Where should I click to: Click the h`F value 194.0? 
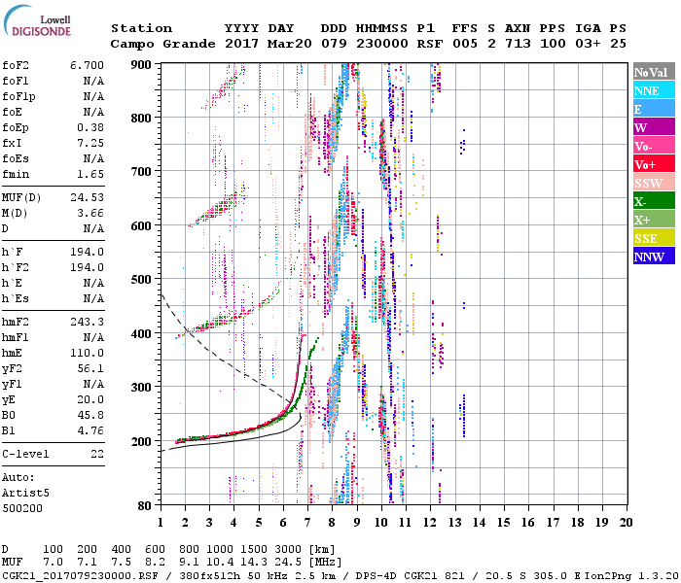87,252
